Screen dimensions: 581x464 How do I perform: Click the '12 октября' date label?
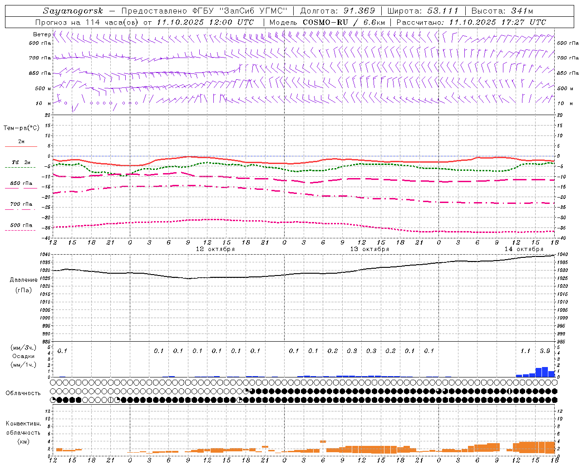[x=215, y=249]
